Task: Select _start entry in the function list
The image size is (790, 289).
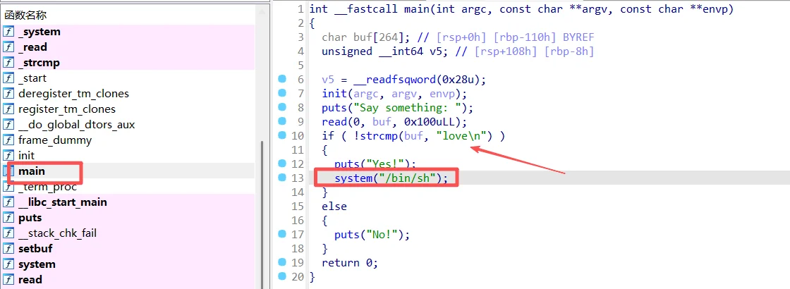Action: [x=32, y=78]
